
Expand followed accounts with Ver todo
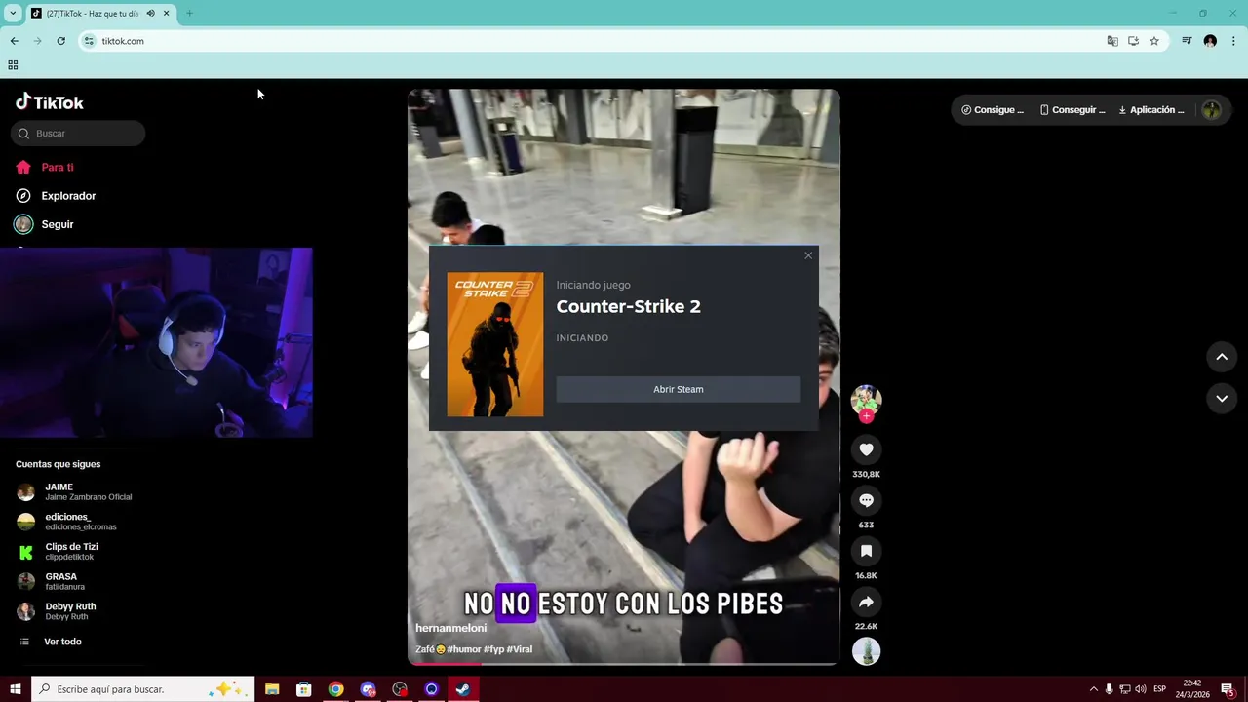click(51, 642)
